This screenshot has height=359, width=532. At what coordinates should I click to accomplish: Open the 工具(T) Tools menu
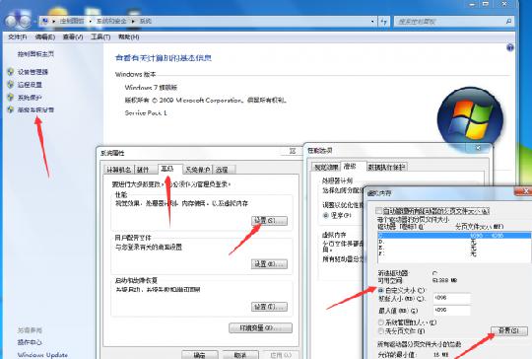pos(100,36)
